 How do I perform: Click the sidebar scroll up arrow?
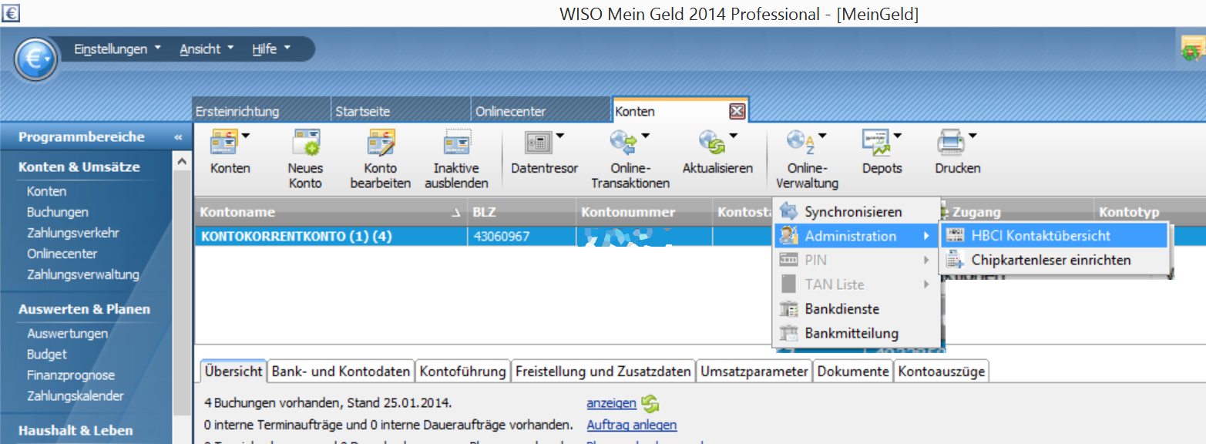[181, 161]
